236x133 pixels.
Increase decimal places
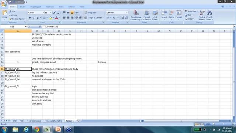click(122, 18)
